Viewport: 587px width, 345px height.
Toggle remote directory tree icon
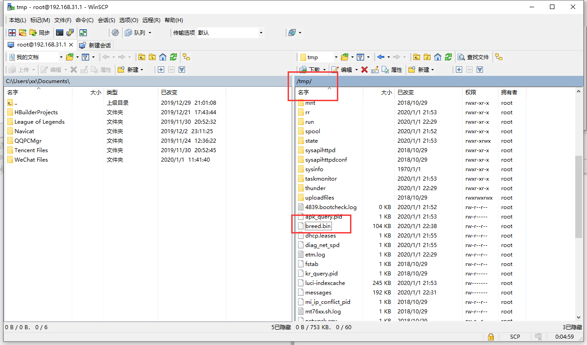(499, 57)
